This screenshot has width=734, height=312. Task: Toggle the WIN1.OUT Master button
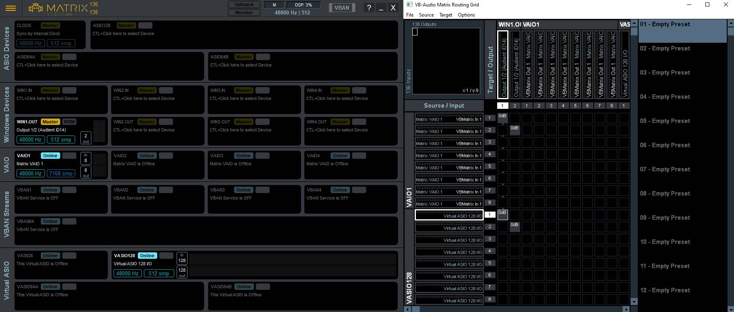coord(50,122)
